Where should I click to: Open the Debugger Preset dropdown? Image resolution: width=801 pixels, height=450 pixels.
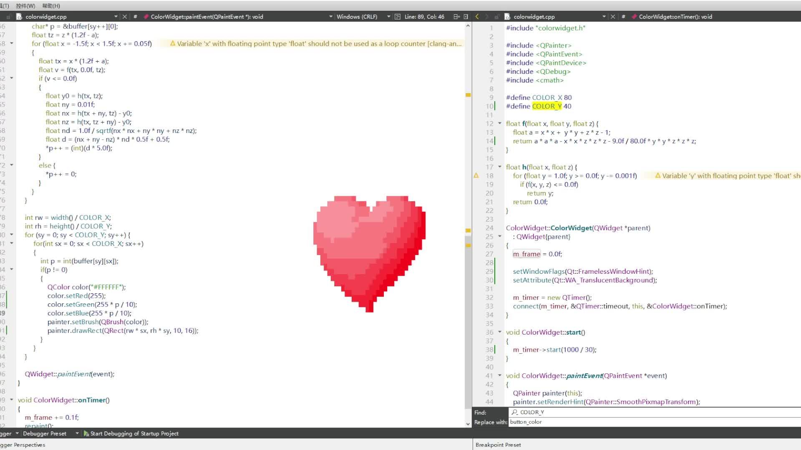click(77, 433)
